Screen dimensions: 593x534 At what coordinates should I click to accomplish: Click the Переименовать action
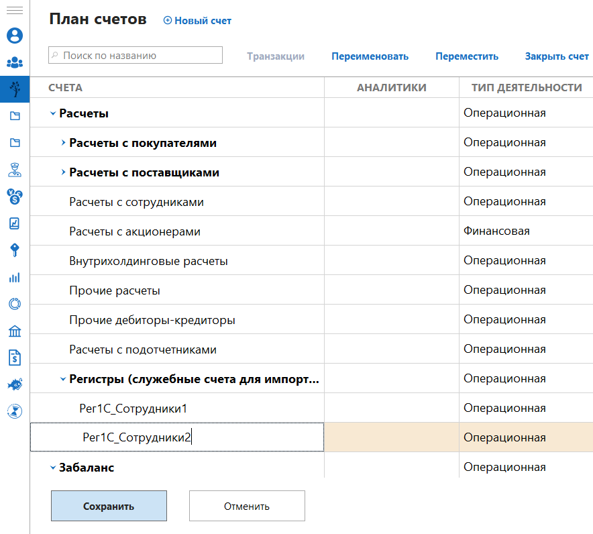click(x=370, y=56)
